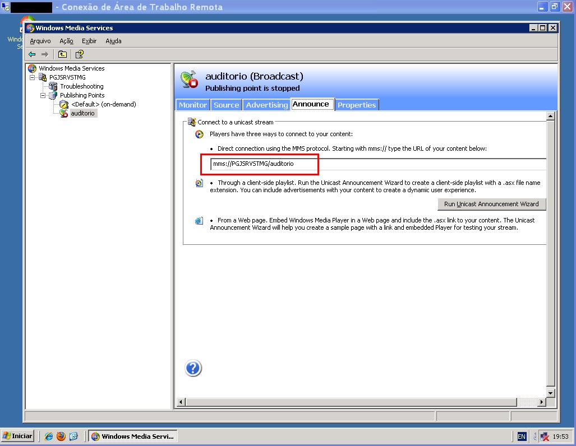Collapse the Publishing Points node
The height and width of the screenshot is (446, 576).
pos(43,95)
